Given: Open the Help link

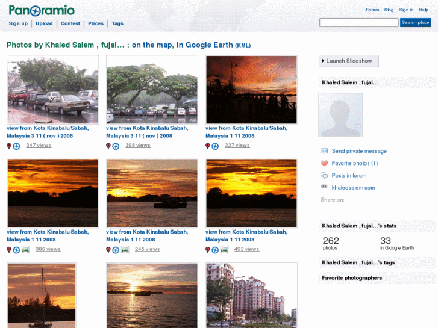Looking at the screenshot, I should pos(424,10).
